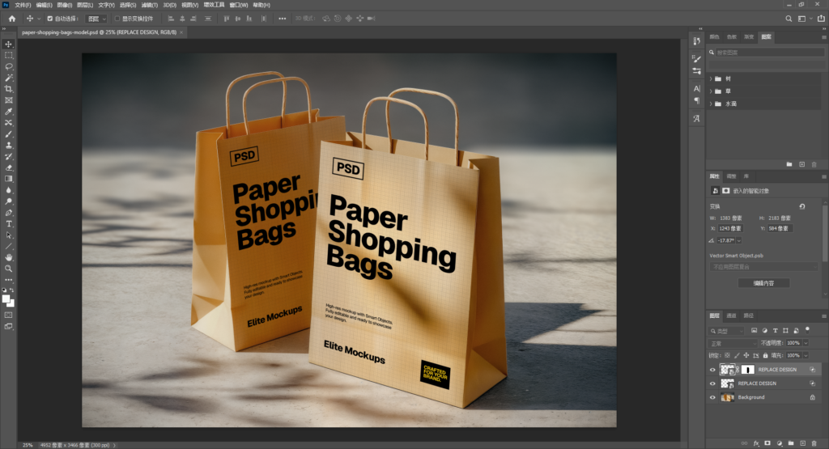Create a new pattern group folder
This screenshot has width=829, height=449.
(x=789, y=164)
